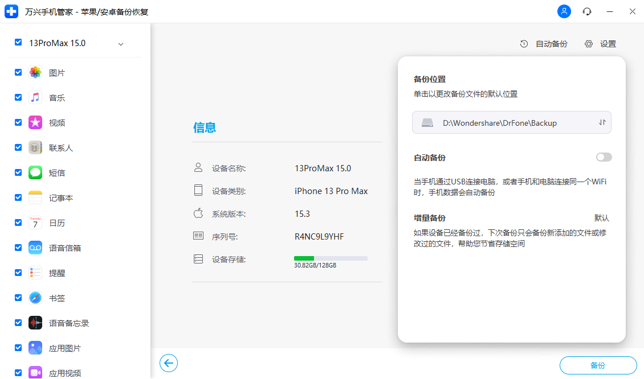
Task: Select the 联系人 contacts icon
Action: pyautogui.click(x=36, y=147)
